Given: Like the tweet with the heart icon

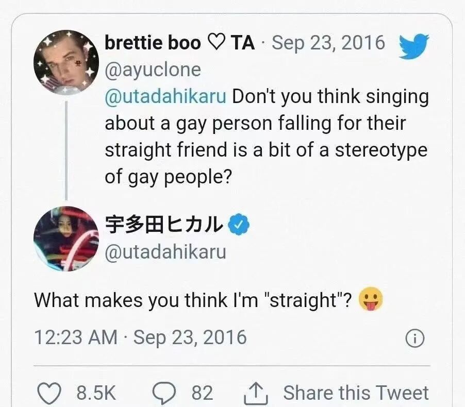Looking at the screenshot, I should click(51, 393).
